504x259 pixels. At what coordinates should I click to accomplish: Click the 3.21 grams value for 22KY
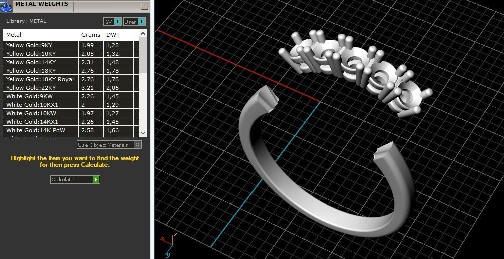click(x=87, y=87)
